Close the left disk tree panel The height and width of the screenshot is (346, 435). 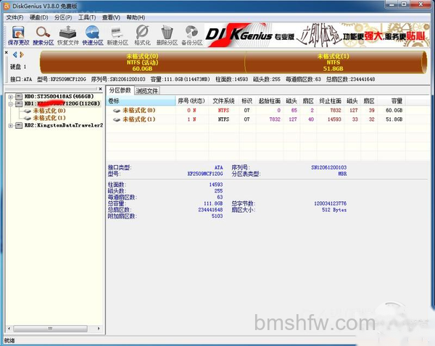(101, 89)
